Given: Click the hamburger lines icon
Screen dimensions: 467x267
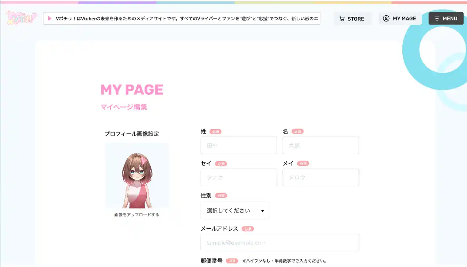Looking at the screenshot, I should (x=437, y=19).
